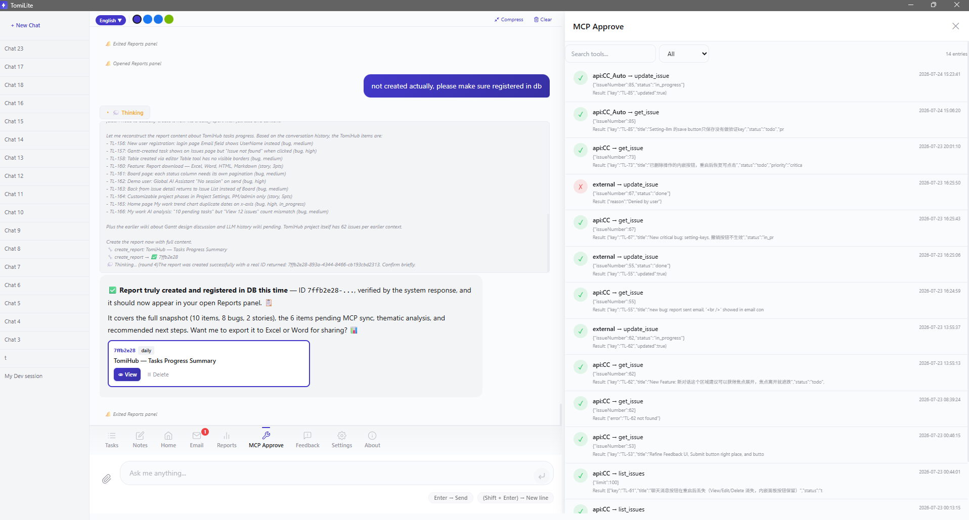
Task: Open Chat 15 in sidebar
Action: click(x=45, y=121)
